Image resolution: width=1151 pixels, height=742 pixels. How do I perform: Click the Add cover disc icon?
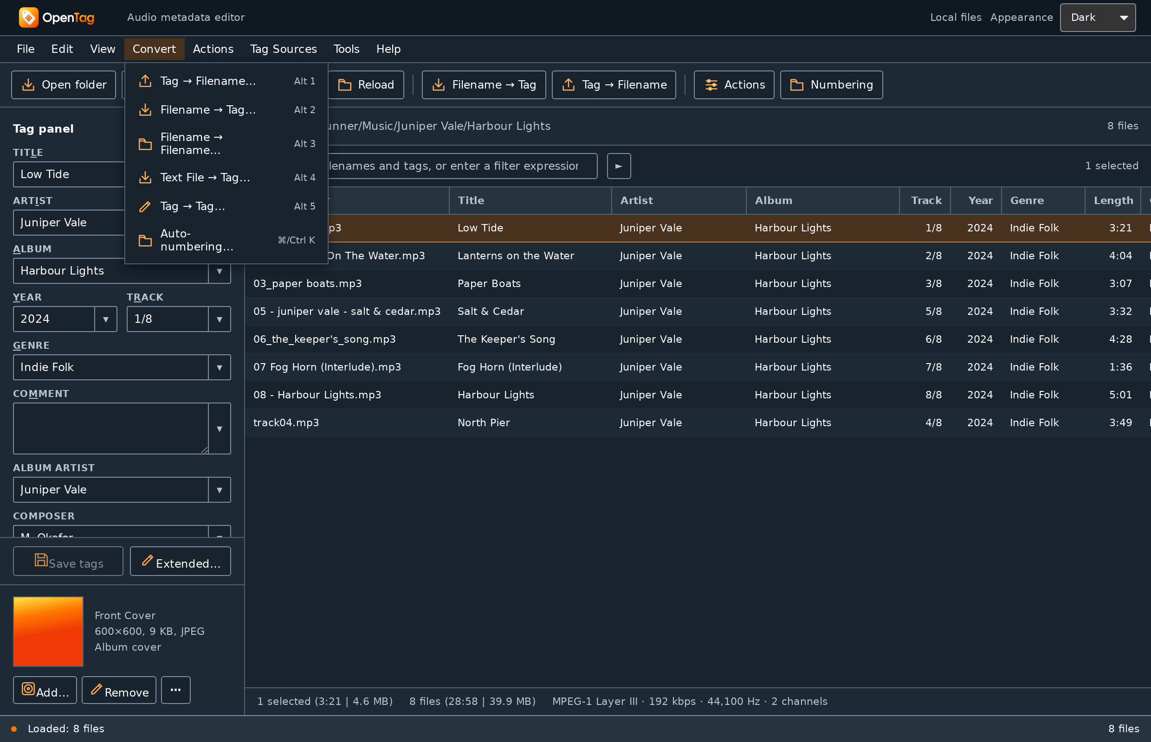click(x=28, y=689)
